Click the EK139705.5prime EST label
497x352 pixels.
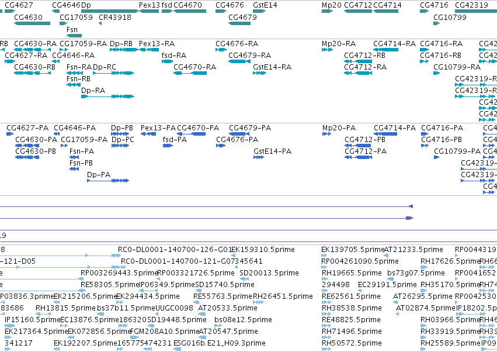click(353, 250)
